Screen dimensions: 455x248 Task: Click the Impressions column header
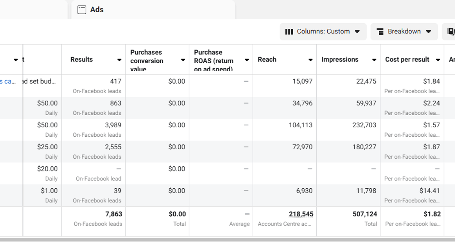point(340,59)
